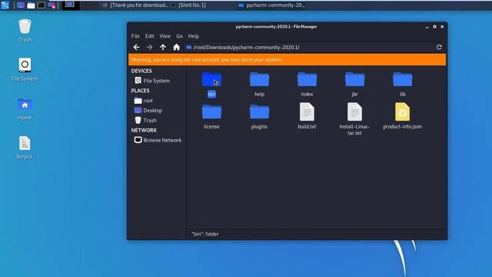Click the terminal panel launcher

(x=41, y=5)
